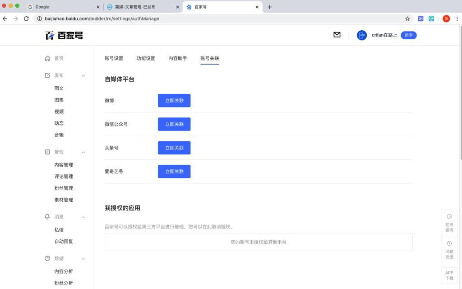This screenshot has width=462, height=289.
Task: Open 合辑 in the sidebar
Action: click(x=59, y=135)
